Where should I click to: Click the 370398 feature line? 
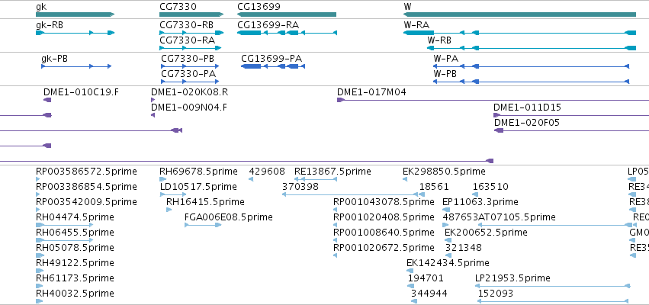coord(350,194)
